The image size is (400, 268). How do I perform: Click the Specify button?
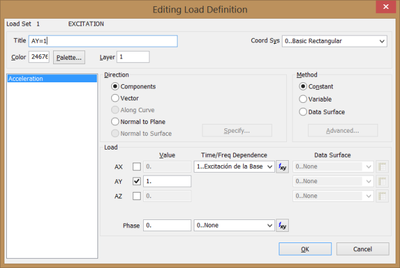(x=237, y=130)
